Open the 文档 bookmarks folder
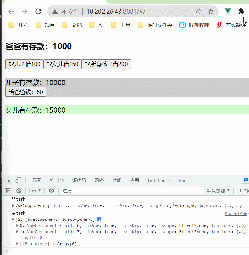This screenshot has height=255, width=249. (72, 25)
